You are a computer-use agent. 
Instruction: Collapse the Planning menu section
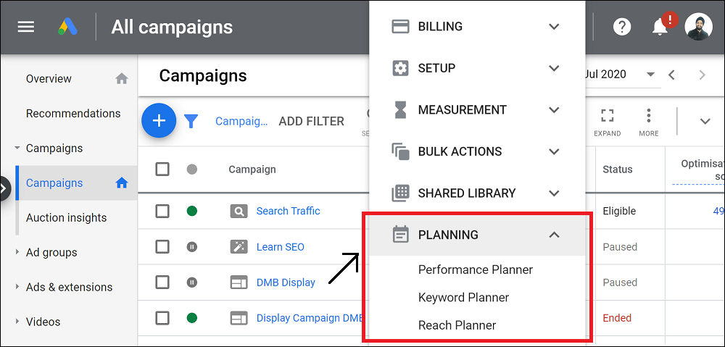pyautogui.click(x=477, y=235)
